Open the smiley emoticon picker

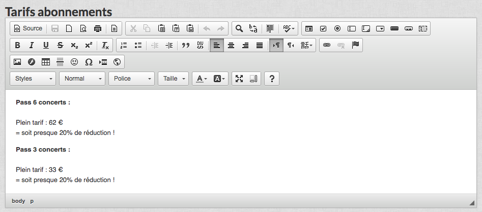click(x=74, y=62)
